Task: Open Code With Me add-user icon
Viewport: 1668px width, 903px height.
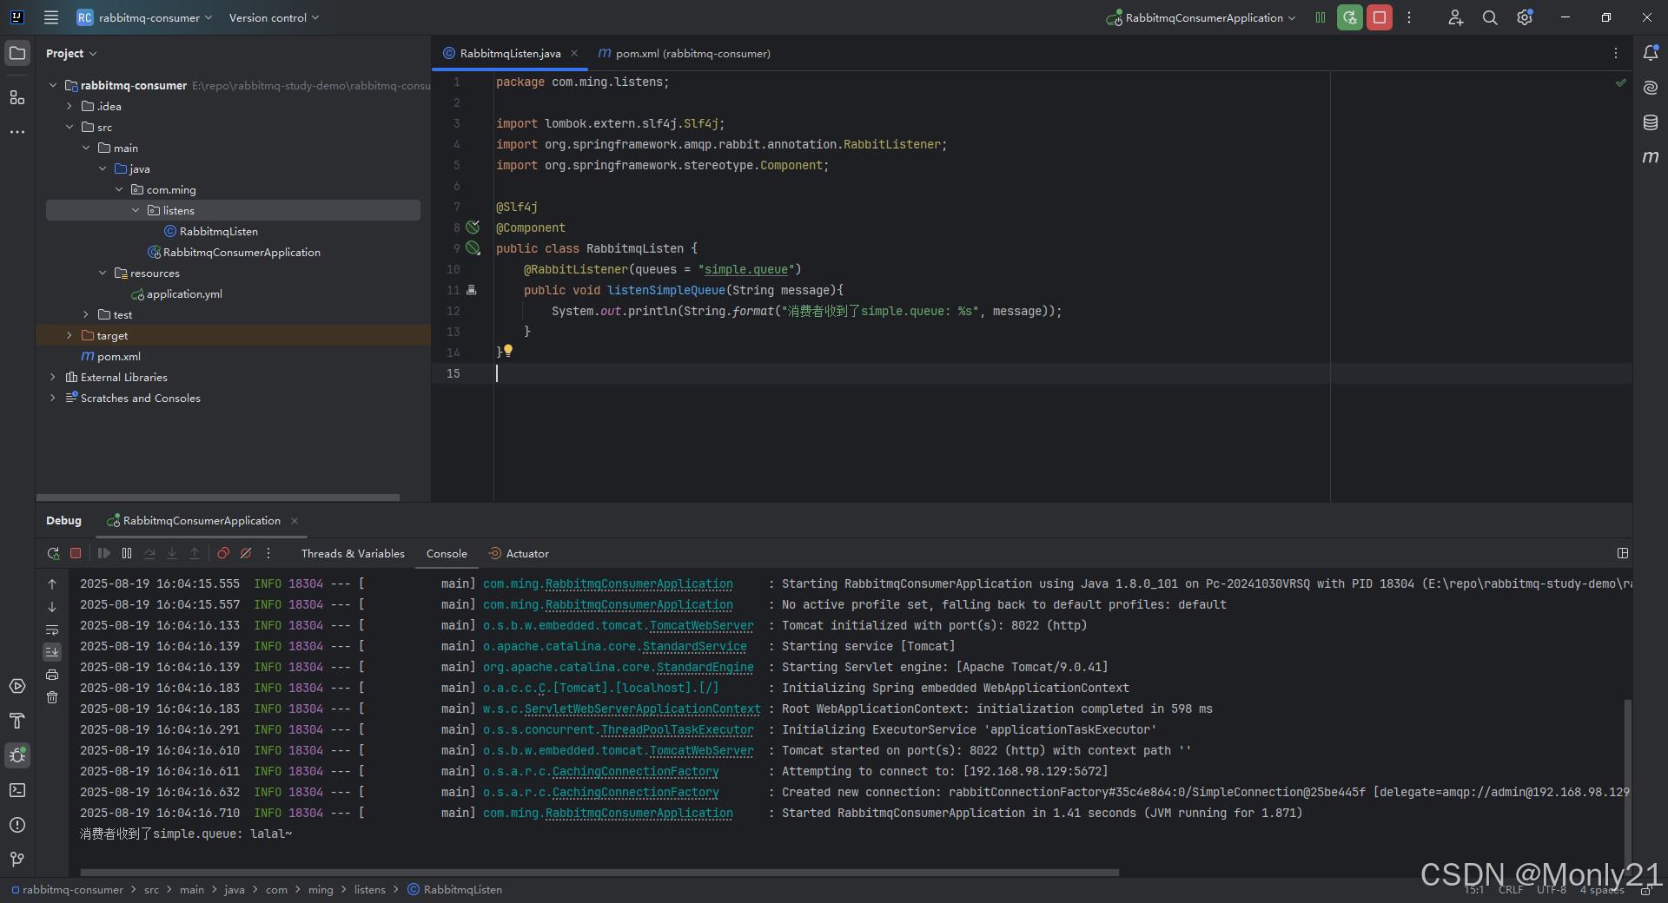Action: 1456,17
